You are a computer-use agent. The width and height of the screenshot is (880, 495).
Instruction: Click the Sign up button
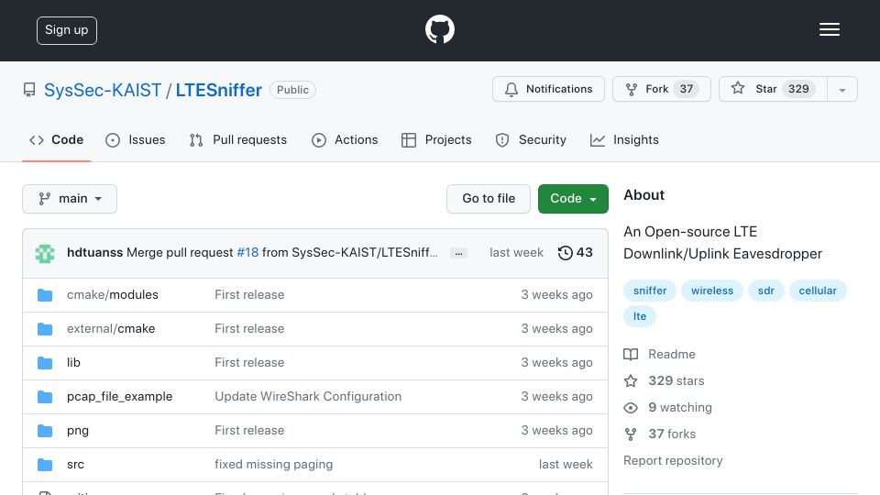click(67, 30)
